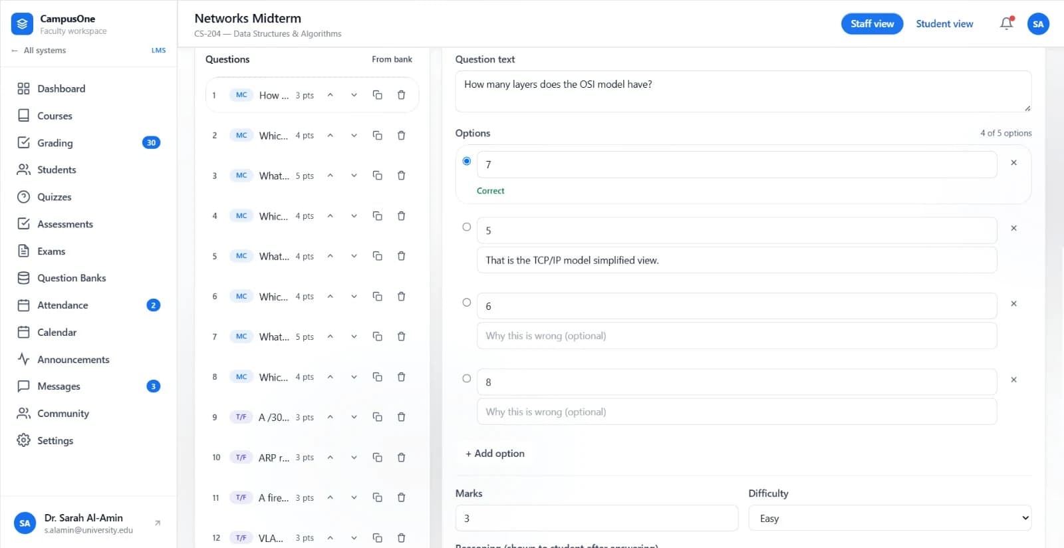
Task: Go to Grading in sidebar
Action: (x=88, y=142)
